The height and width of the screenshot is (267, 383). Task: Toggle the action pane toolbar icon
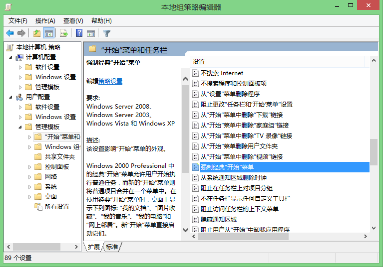click(91, 33)
